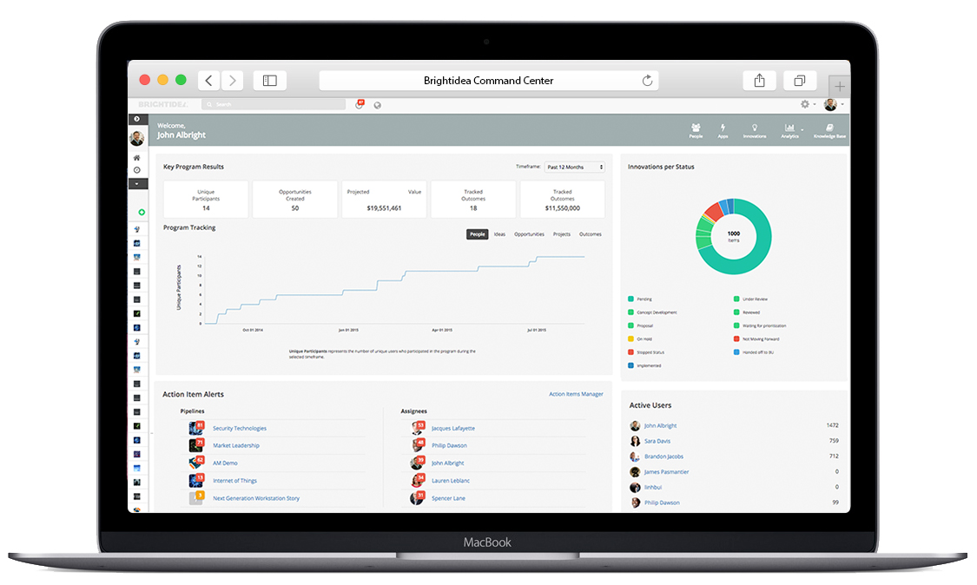The image size is (977, 585).
Task: Reload the page with the refresh icon
Action: pos(647,81)
